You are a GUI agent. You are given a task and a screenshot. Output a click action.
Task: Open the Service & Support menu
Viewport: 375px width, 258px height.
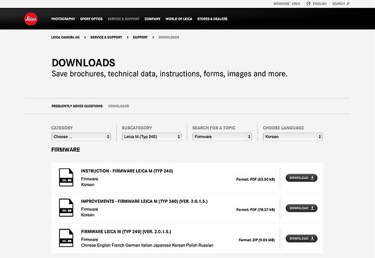pyautogui.click(x=123, y=19)
